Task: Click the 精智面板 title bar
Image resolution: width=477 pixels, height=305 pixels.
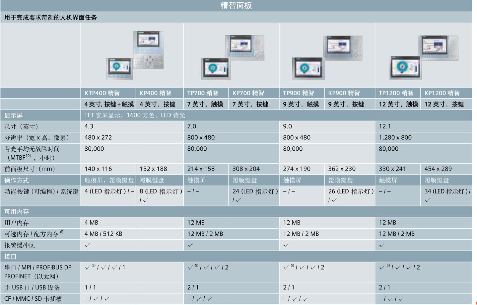Action: [x=236, y=6]
